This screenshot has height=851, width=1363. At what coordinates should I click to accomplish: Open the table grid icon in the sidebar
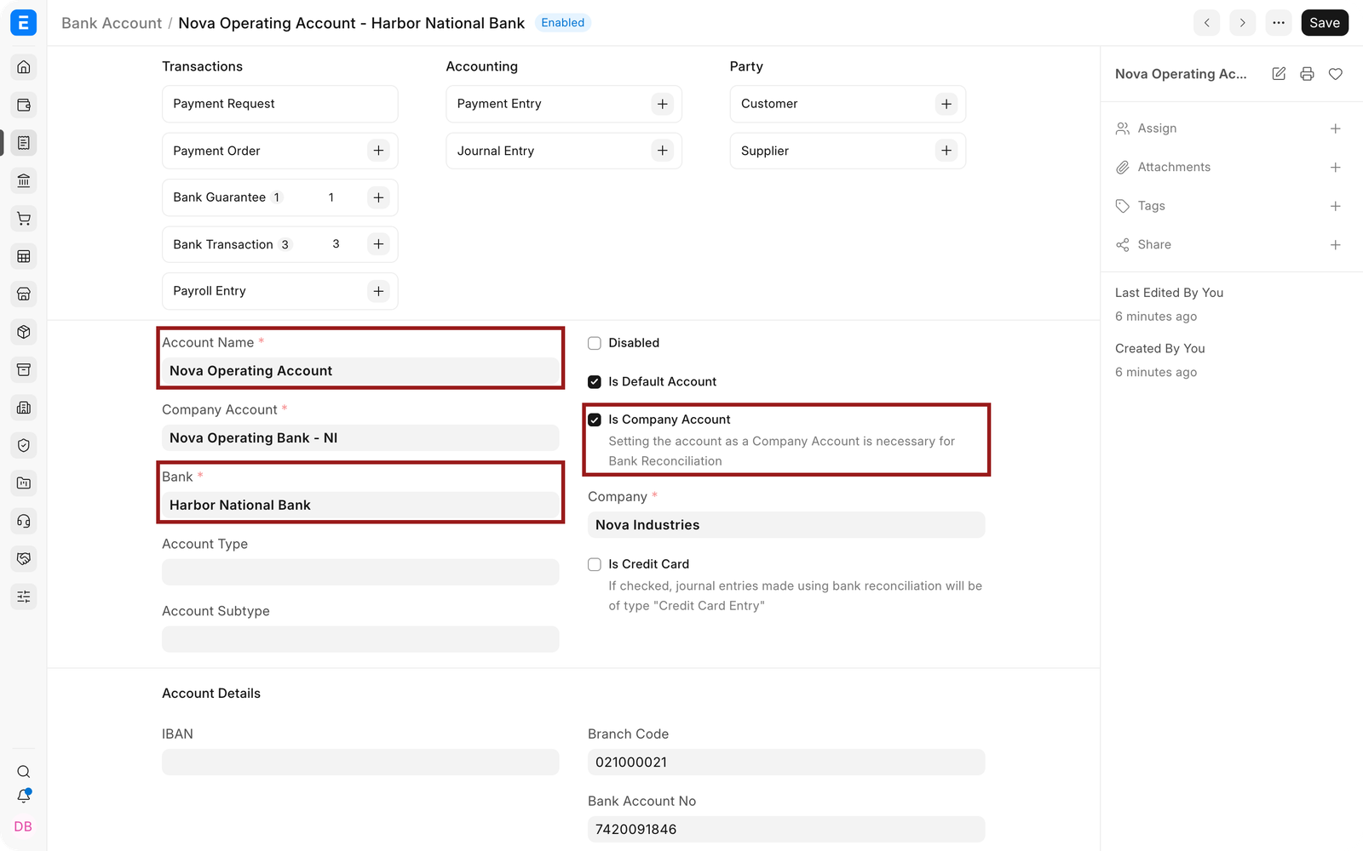coord(24,256)
